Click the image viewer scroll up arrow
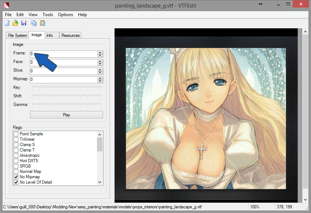The width and height of the screenshot is (311, 213). [x=305, y=32]
